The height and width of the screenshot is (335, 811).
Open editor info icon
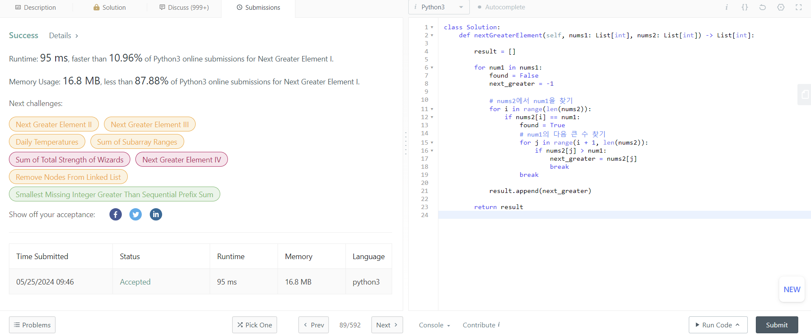[727, 7]
